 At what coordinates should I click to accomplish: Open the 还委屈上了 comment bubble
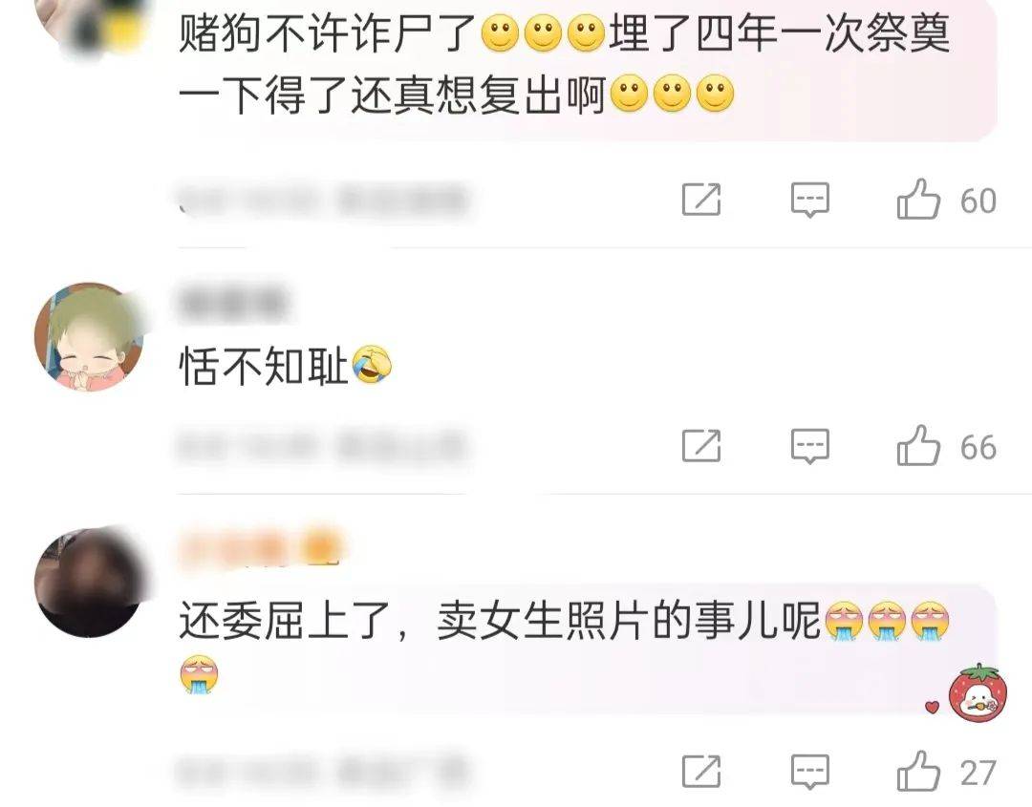587,648
